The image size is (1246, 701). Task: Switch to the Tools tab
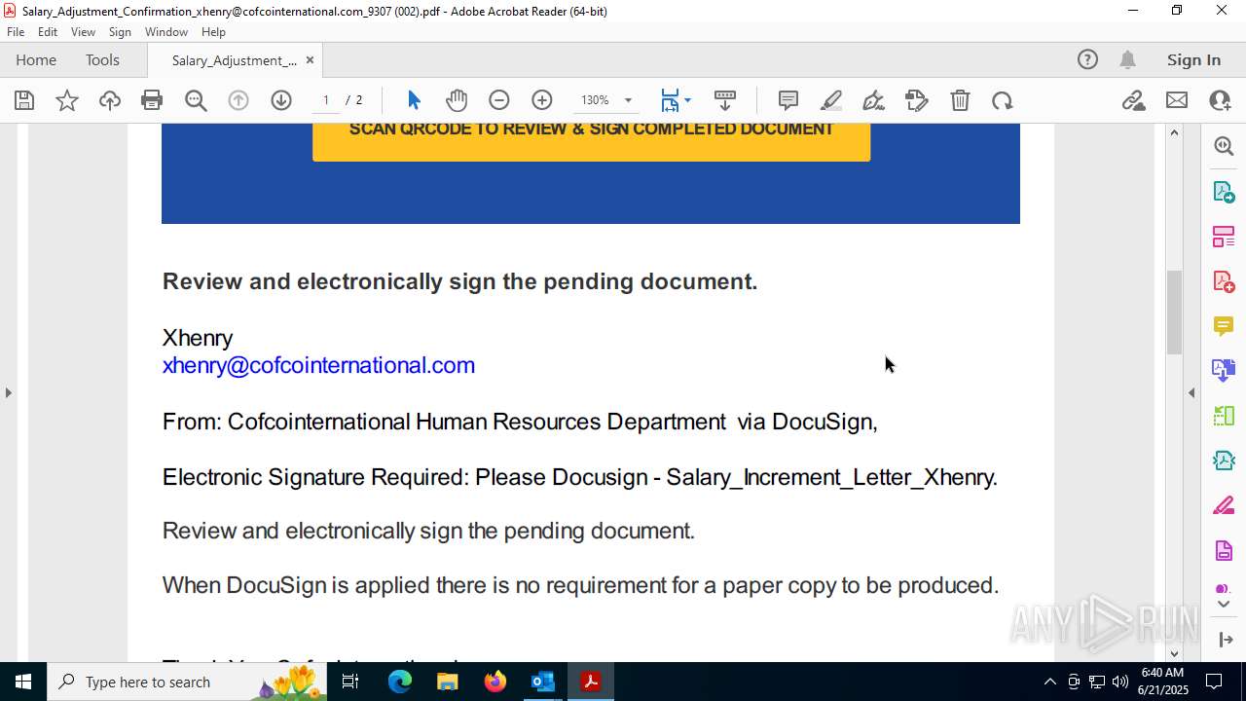tap(102, 59)
